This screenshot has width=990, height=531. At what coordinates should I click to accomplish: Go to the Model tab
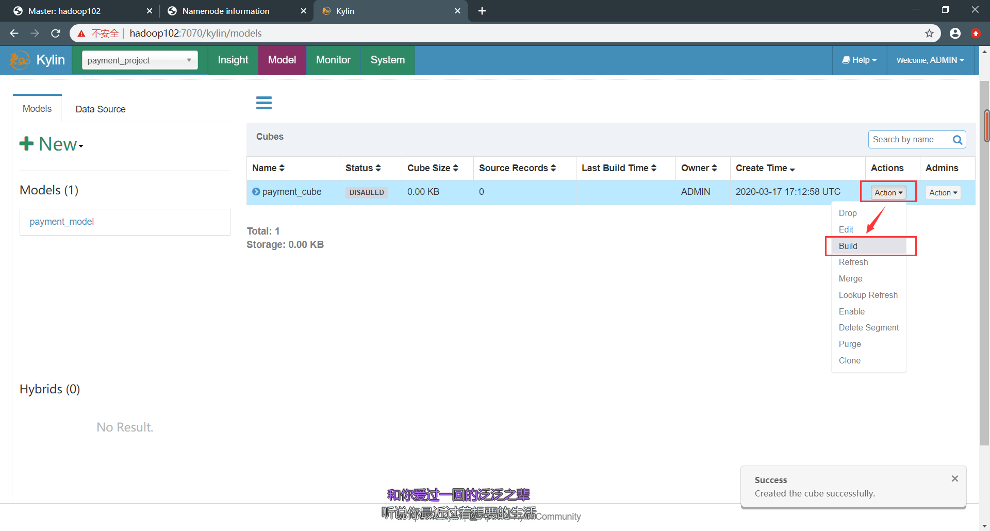tap(282, 60)
